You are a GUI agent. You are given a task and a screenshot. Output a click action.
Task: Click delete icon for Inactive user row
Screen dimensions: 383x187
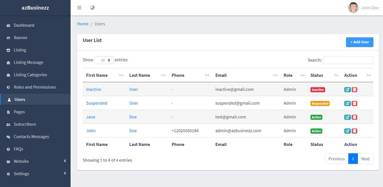click(x=354, y=89)
